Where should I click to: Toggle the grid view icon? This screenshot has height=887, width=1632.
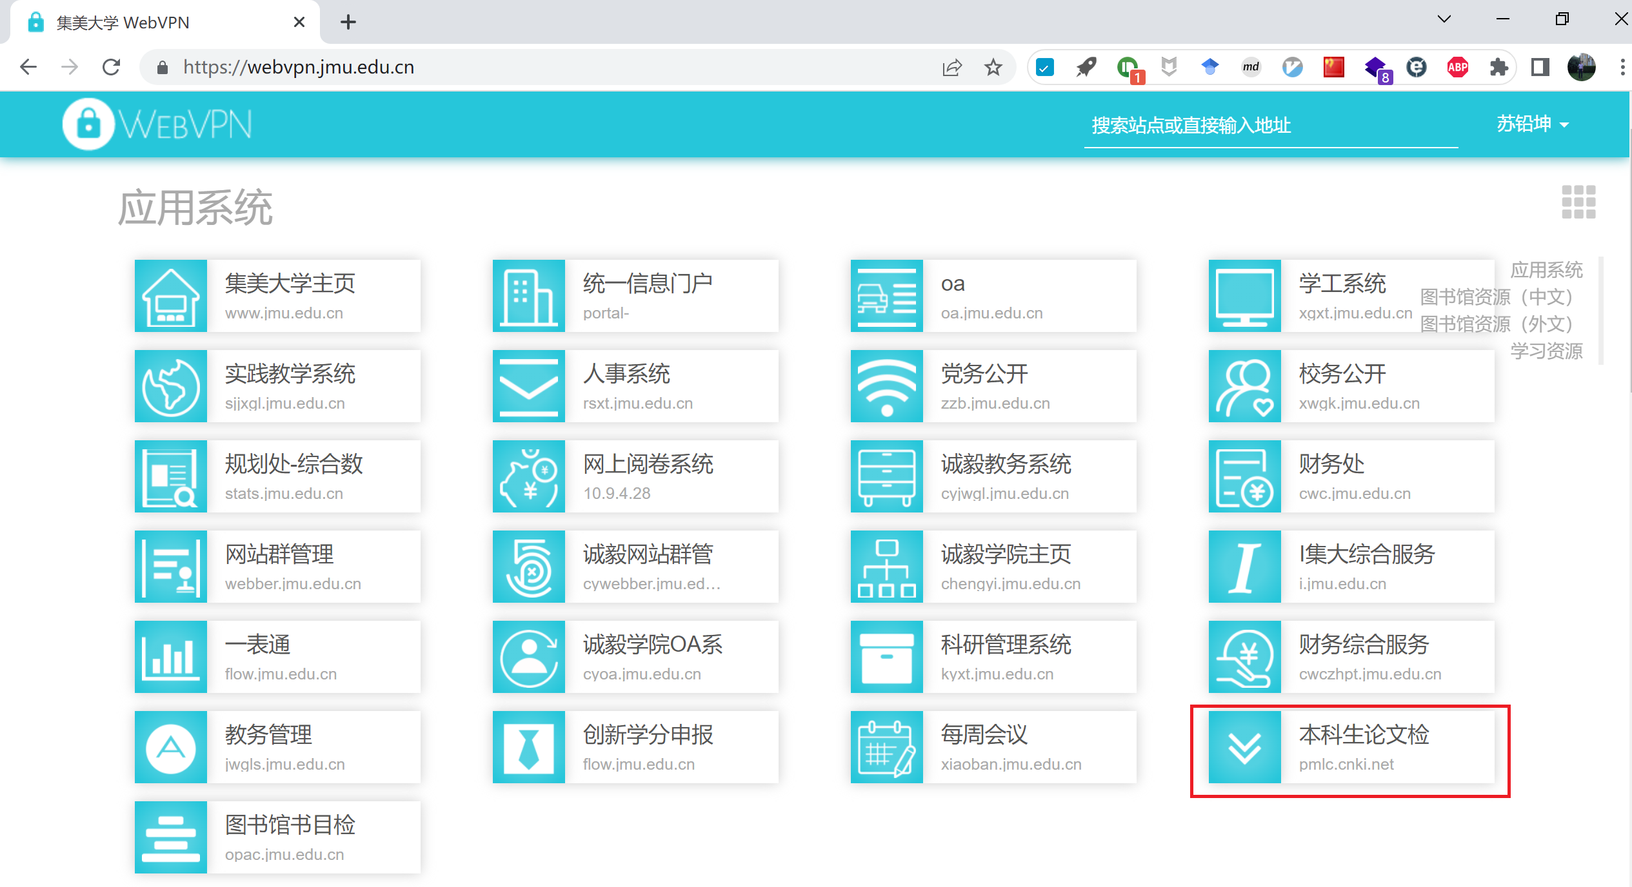pos(1578,202)
